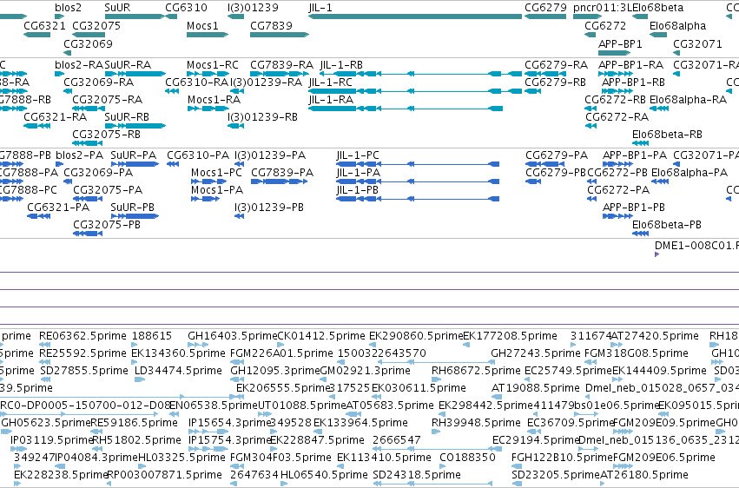This screenshot has width=739, height=488.
Task: Open the Elo68beta-RB transcript
Action: [x=639, y=143]
